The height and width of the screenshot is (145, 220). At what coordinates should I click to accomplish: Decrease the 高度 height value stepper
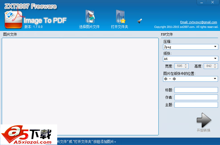[215, 67]
